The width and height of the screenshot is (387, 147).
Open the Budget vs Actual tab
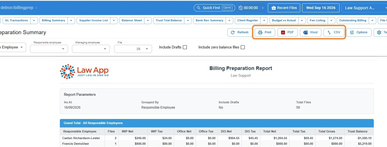(x=284, y=20)
